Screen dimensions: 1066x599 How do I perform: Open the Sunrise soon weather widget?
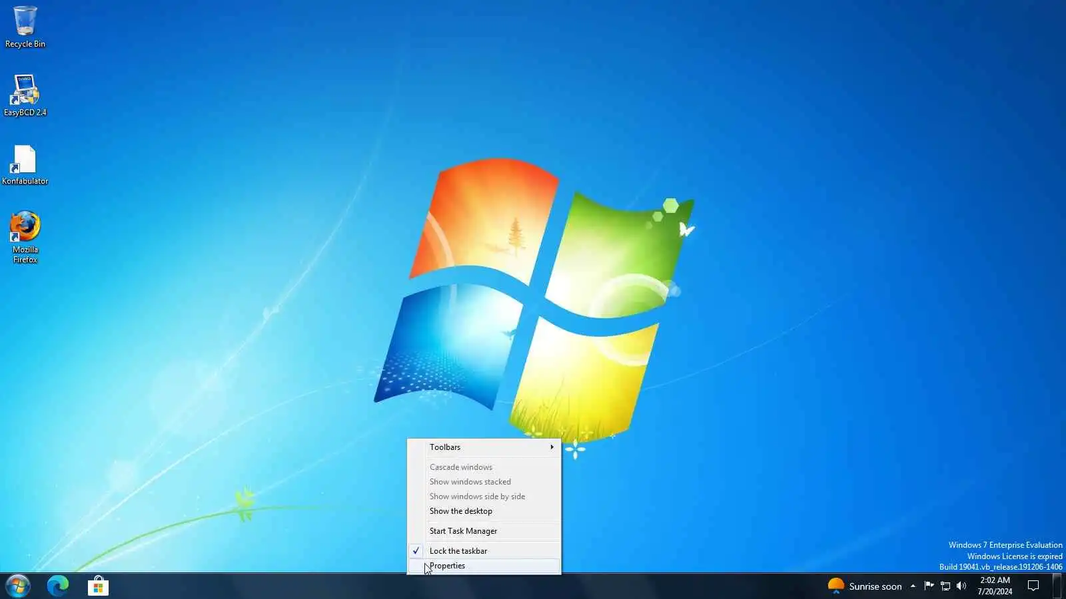coord(865,586)
